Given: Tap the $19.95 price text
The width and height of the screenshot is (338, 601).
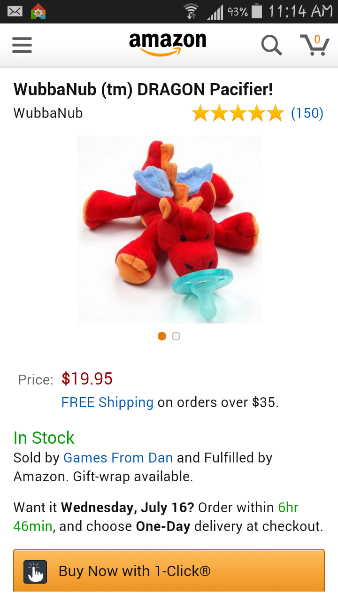Looking at the screenshot, I should coord(87,378).
